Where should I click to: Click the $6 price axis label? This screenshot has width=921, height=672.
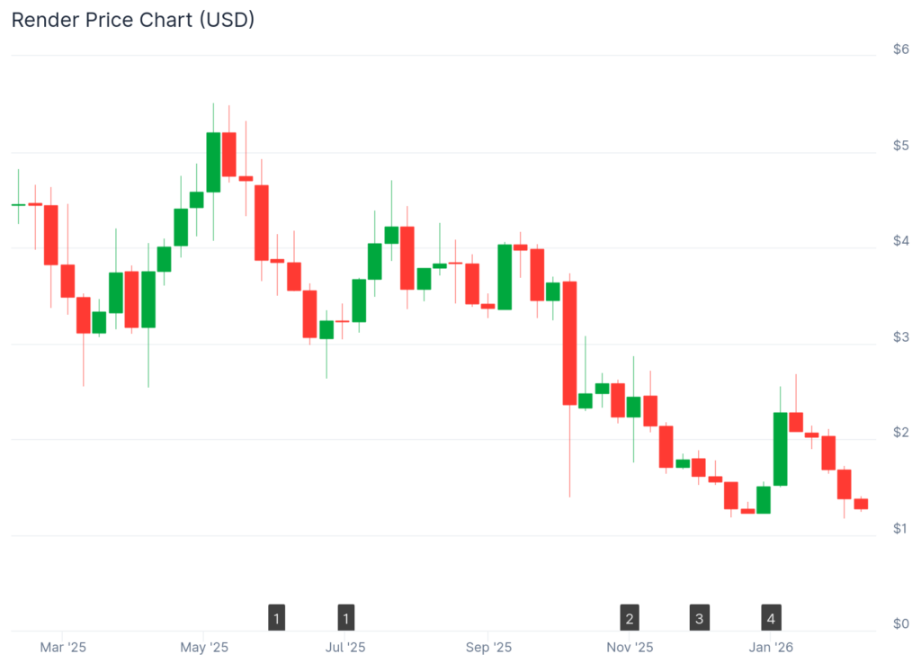(x=900, y=49)
